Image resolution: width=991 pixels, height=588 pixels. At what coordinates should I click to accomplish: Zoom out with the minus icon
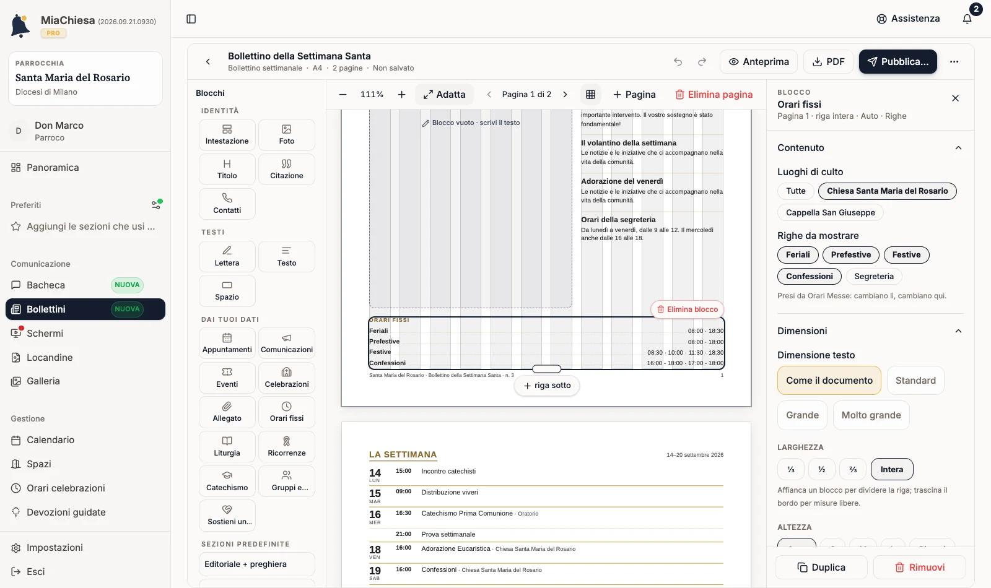(343, 95)
